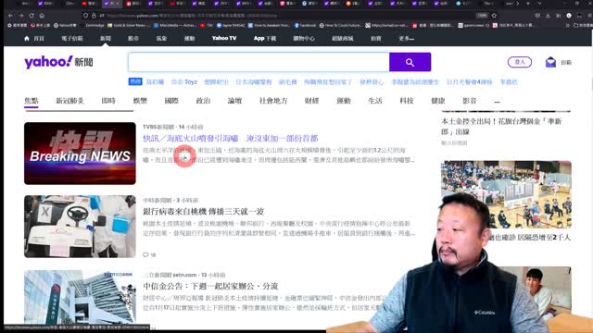Select the 生活 news tab
Image resolution: width=593 pixels, height=333 pixels.
(374, 101)
